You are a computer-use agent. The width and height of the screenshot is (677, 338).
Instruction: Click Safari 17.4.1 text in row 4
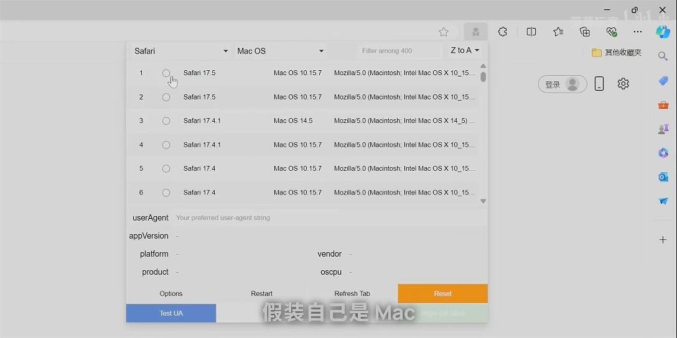(x=202, y=145)
